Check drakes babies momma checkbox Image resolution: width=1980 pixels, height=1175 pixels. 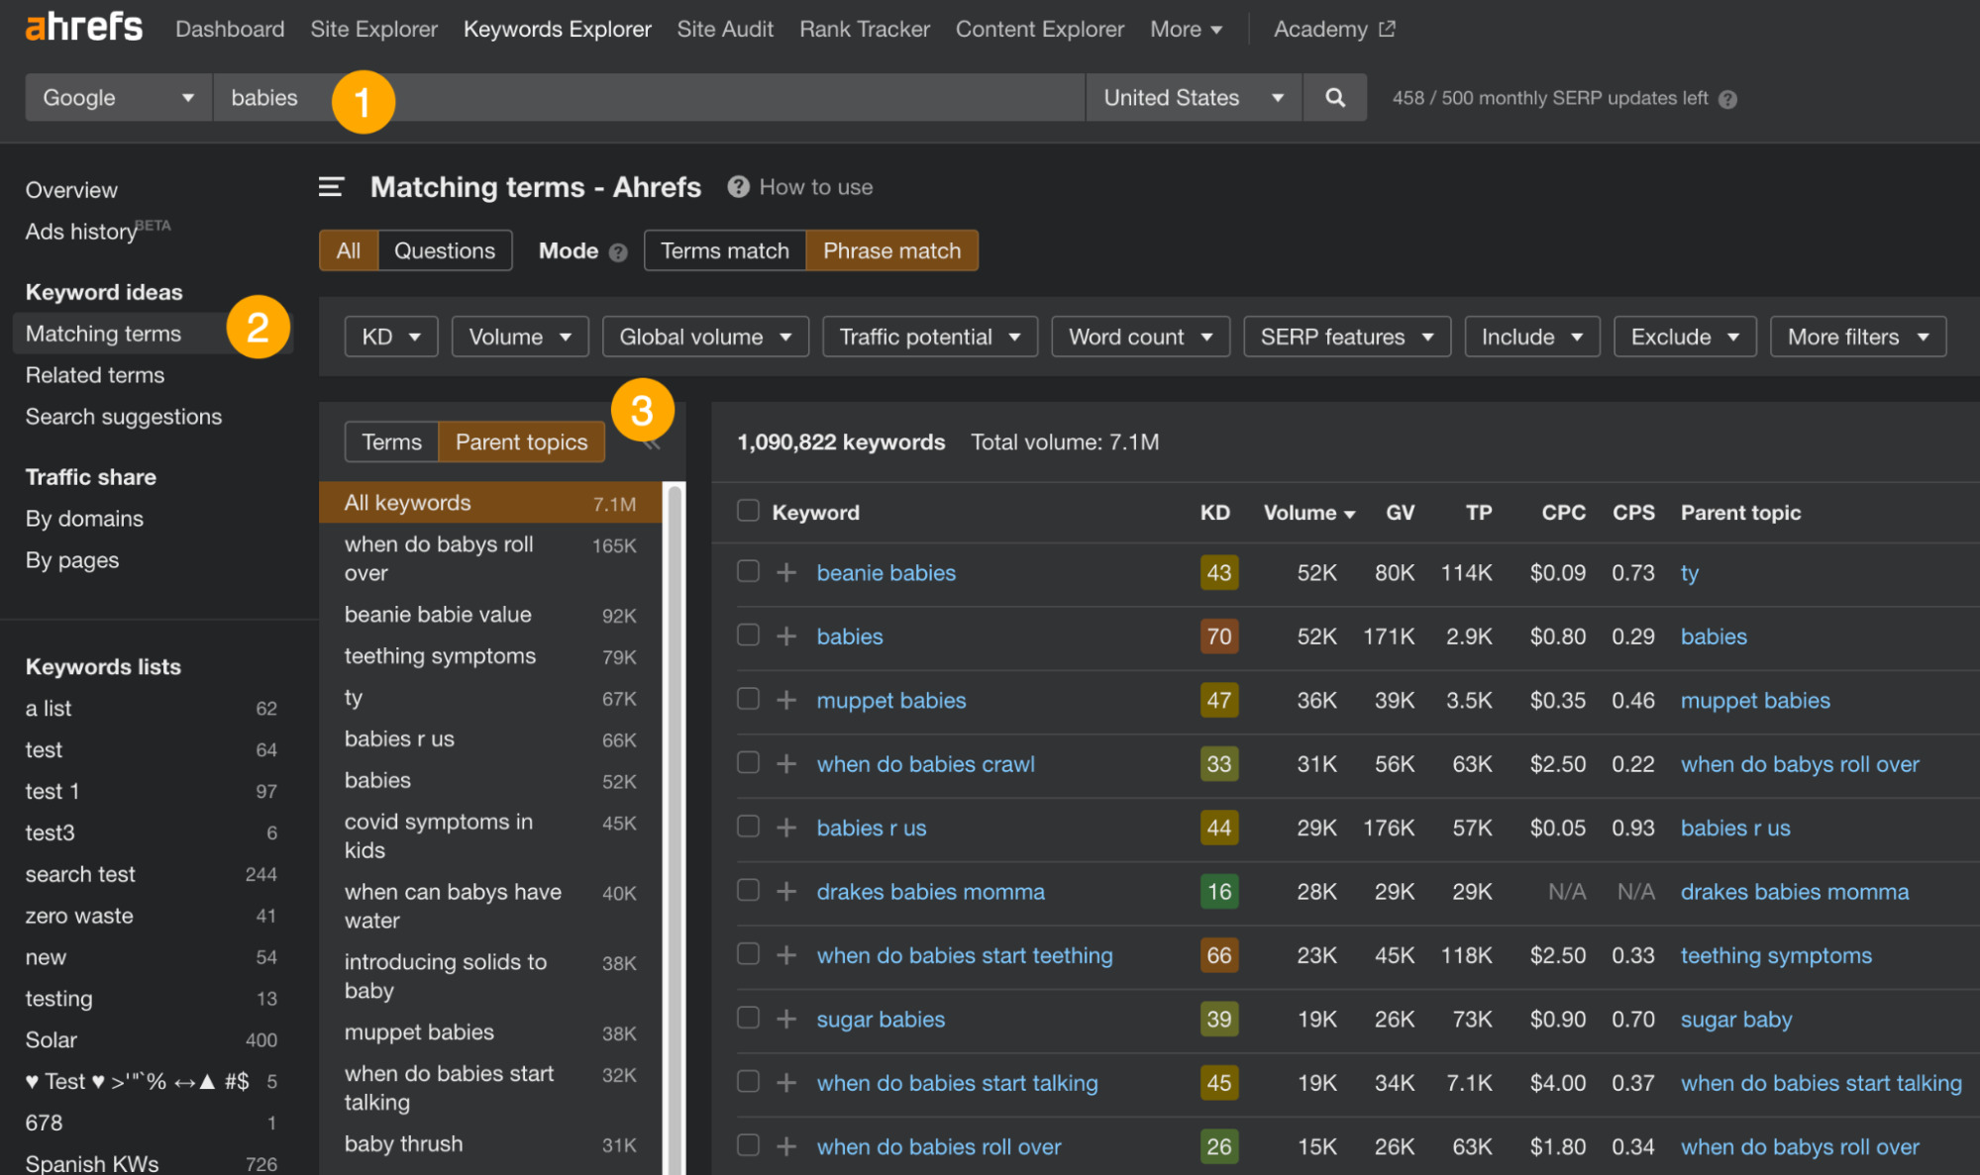pos(748,890)
